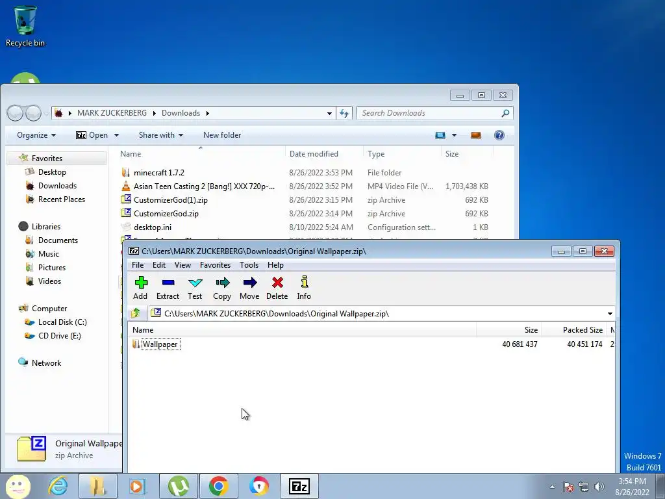Image resolution: width=665 pixels, height=499 pixels.
Task: Expand the 7-Zip path dropdown arrow
Action: [x=610, y=314]
